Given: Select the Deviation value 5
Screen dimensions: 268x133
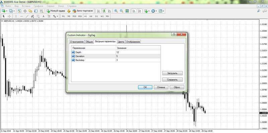Looking at the screenshot, I should (138, 56).
